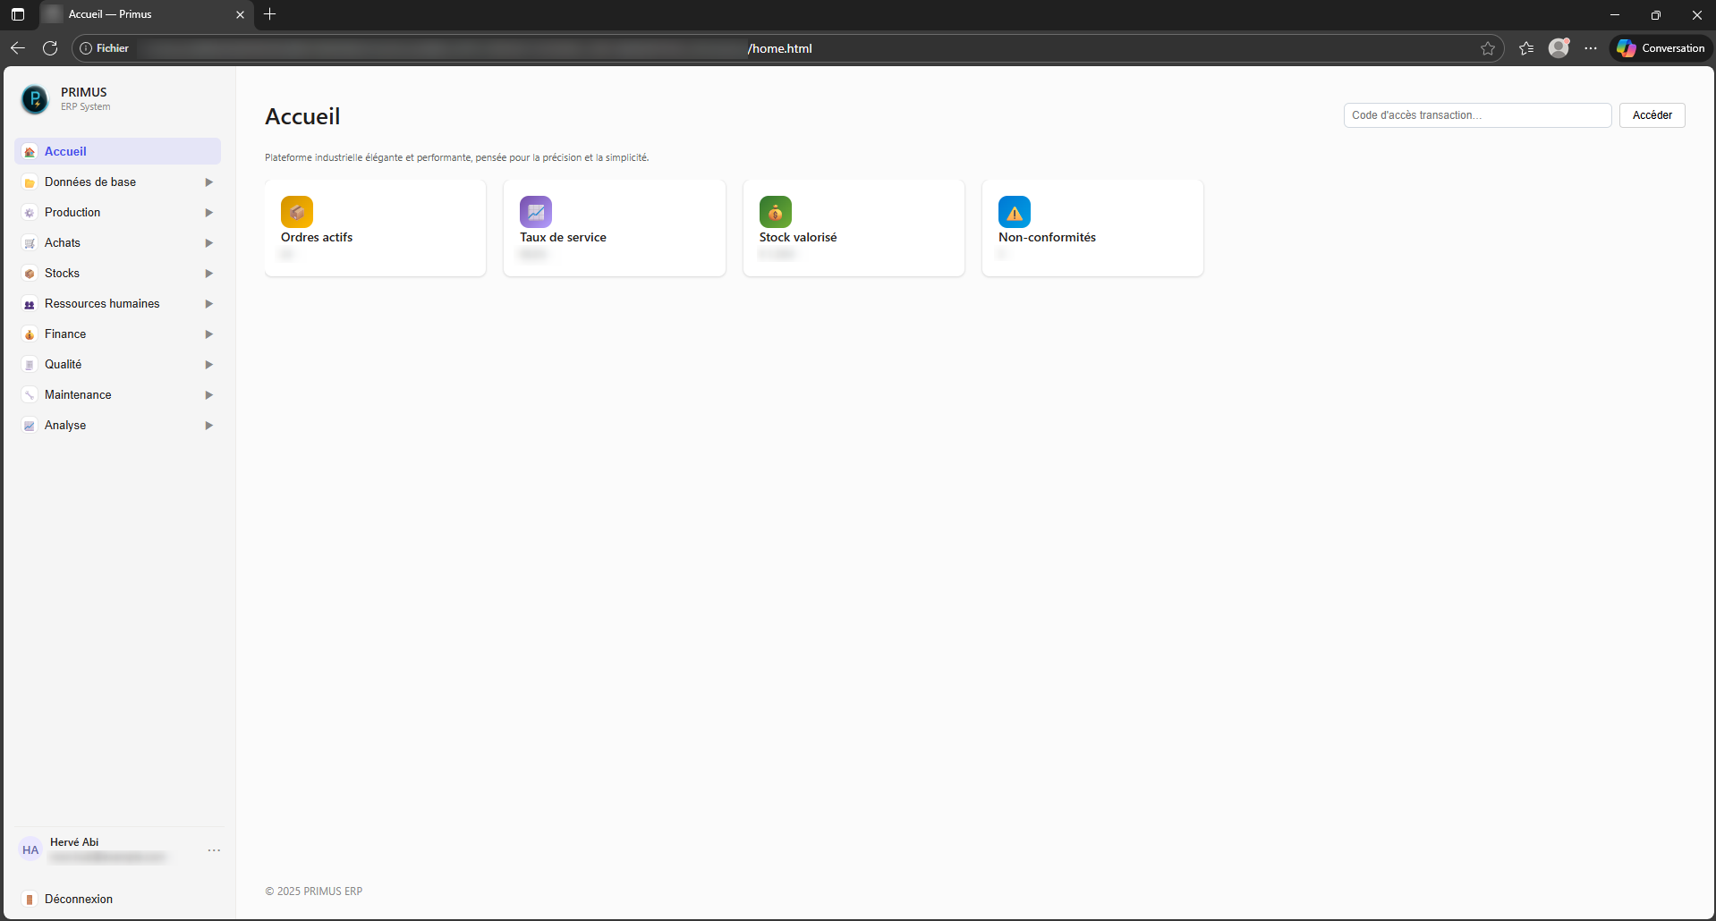Add page to favorites with star icon
This screenshot has width=1716, height=921.
pos(1488,48)
